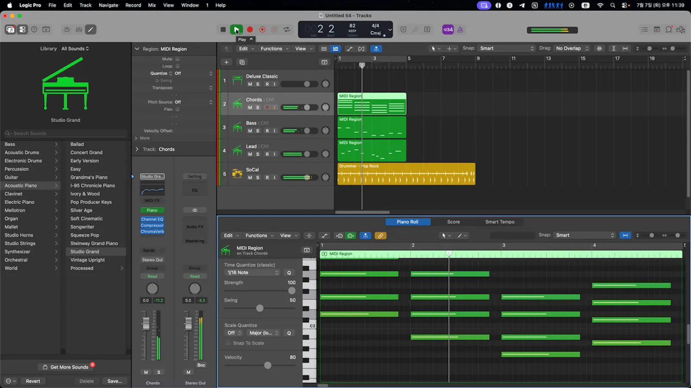Open the Media Browsers button
This screenshot has width=691, height=388.
click(681, 29)
